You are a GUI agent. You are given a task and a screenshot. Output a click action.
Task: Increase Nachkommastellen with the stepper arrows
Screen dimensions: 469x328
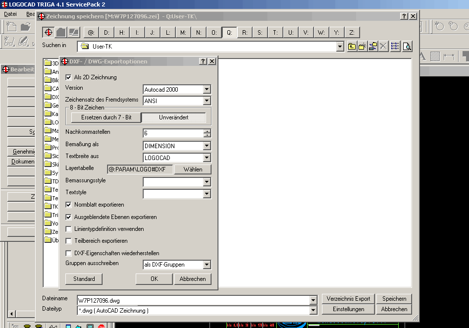207,131
